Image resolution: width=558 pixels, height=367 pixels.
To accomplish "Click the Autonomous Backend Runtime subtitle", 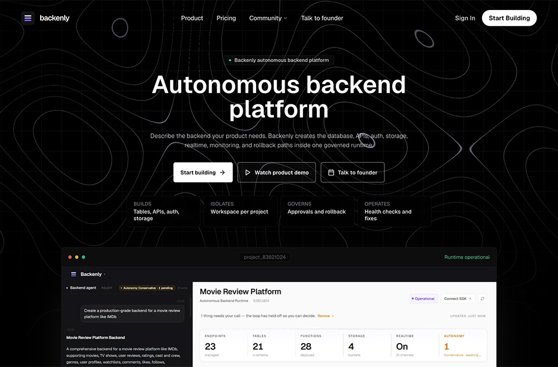I will point(224,301).
